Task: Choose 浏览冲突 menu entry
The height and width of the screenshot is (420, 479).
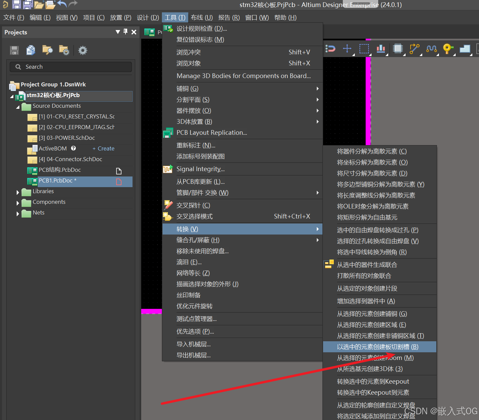Action: point(242,52)
